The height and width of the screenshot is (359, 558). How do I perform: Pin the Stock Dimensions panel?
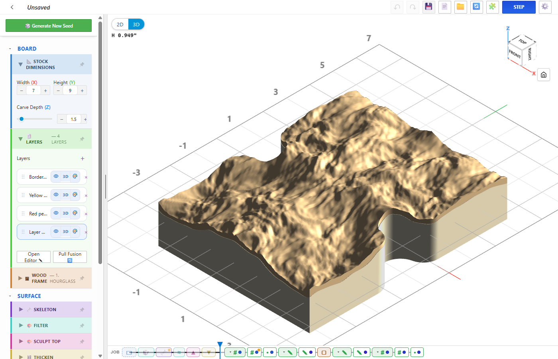point(82,64)
